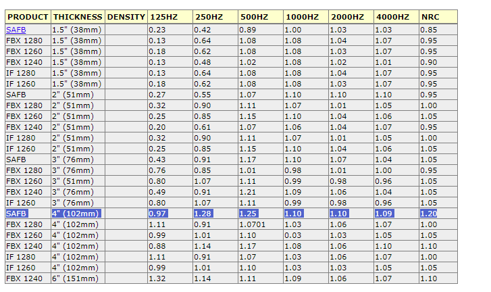Click 1.01 in 4000HZ column of FBX 1240 1.5" row
This screenshot has height=292, width=491.
click(384, 62)
